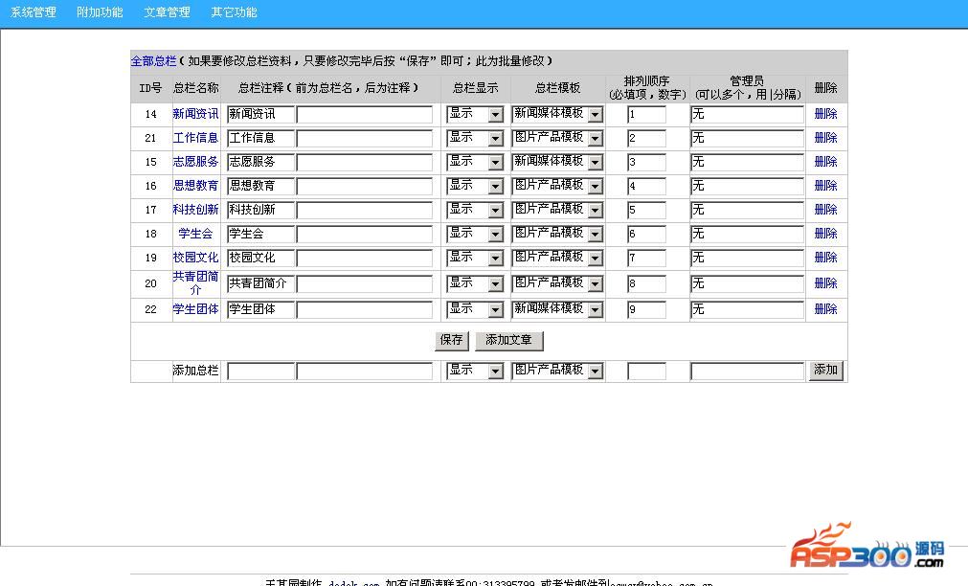Viewport: 968px width, 586px height.
Task: Focus the name field containing 共青团简介
Action: [x=260, y=284]
